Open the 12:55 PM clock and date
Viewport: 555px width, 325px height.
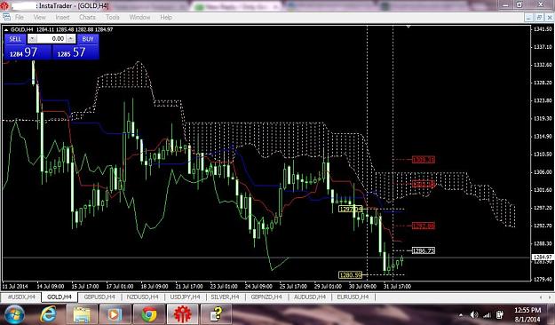point(527,314)
